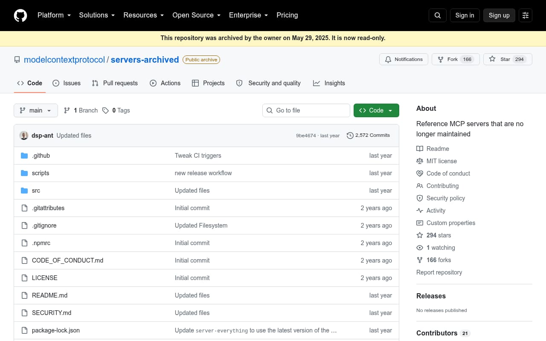This screenshot has width=546, height=341.
Task: Click the book icon beside Readme
Action: pos(420,149)
